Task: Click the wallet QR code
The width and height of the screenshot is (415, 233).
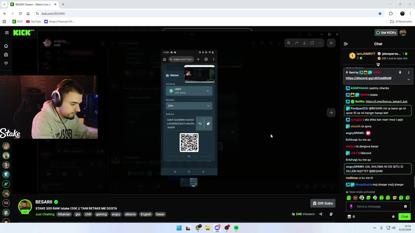Action: (189, 142)
